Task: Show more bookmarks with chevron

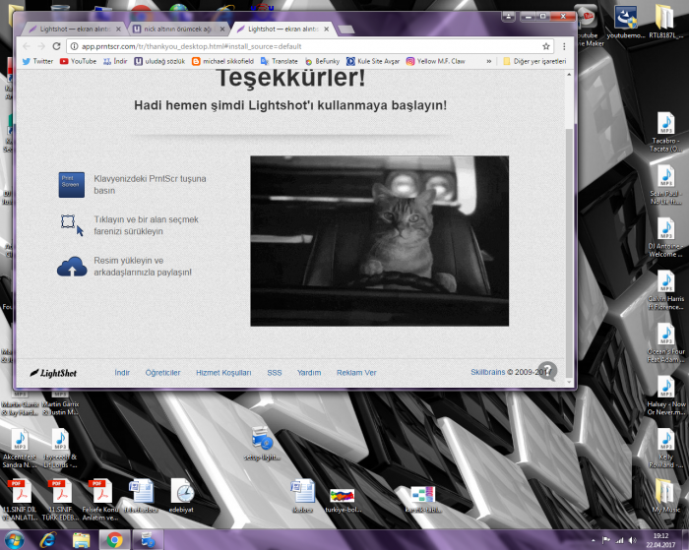Action: [488, 61]
